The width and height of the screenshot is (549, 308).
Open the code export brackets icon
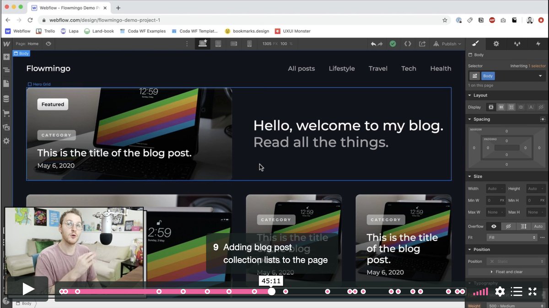pyautogui.click(x=408, y=44)
